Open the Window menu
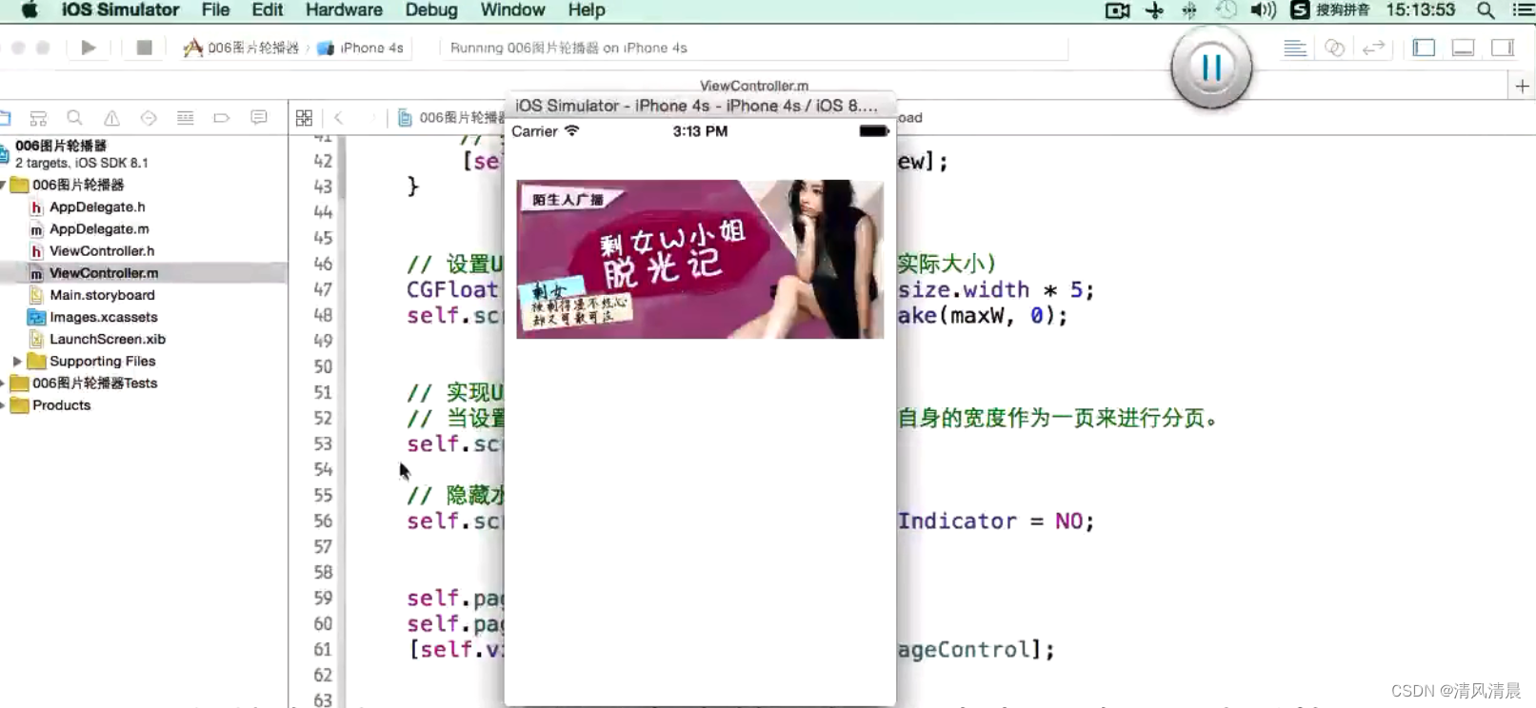The height and width of the screenshot is (708, 1536). tap(512, 10)
